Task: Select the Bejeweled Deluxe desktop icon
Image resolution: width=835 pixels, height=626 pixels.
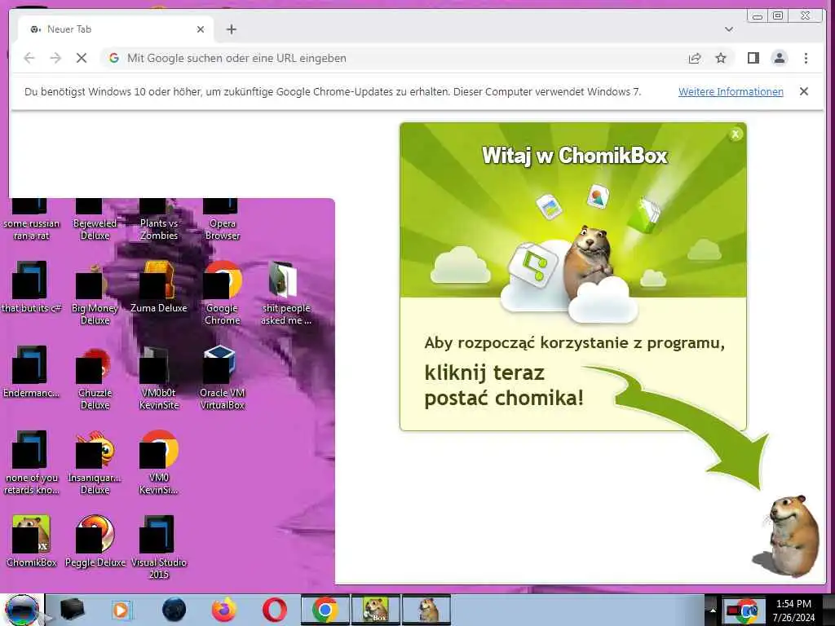Action: point(95,219)
